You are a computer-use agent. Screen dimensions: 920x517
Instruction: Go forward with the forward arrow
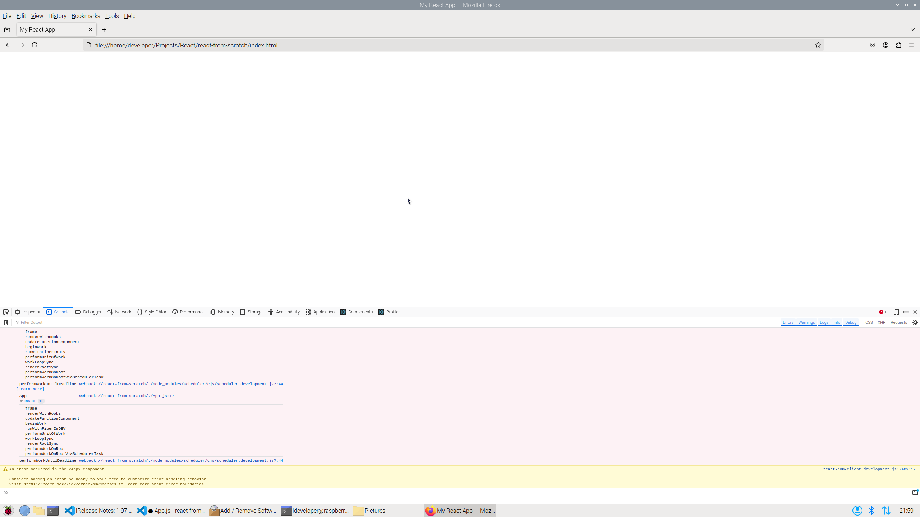22,45
